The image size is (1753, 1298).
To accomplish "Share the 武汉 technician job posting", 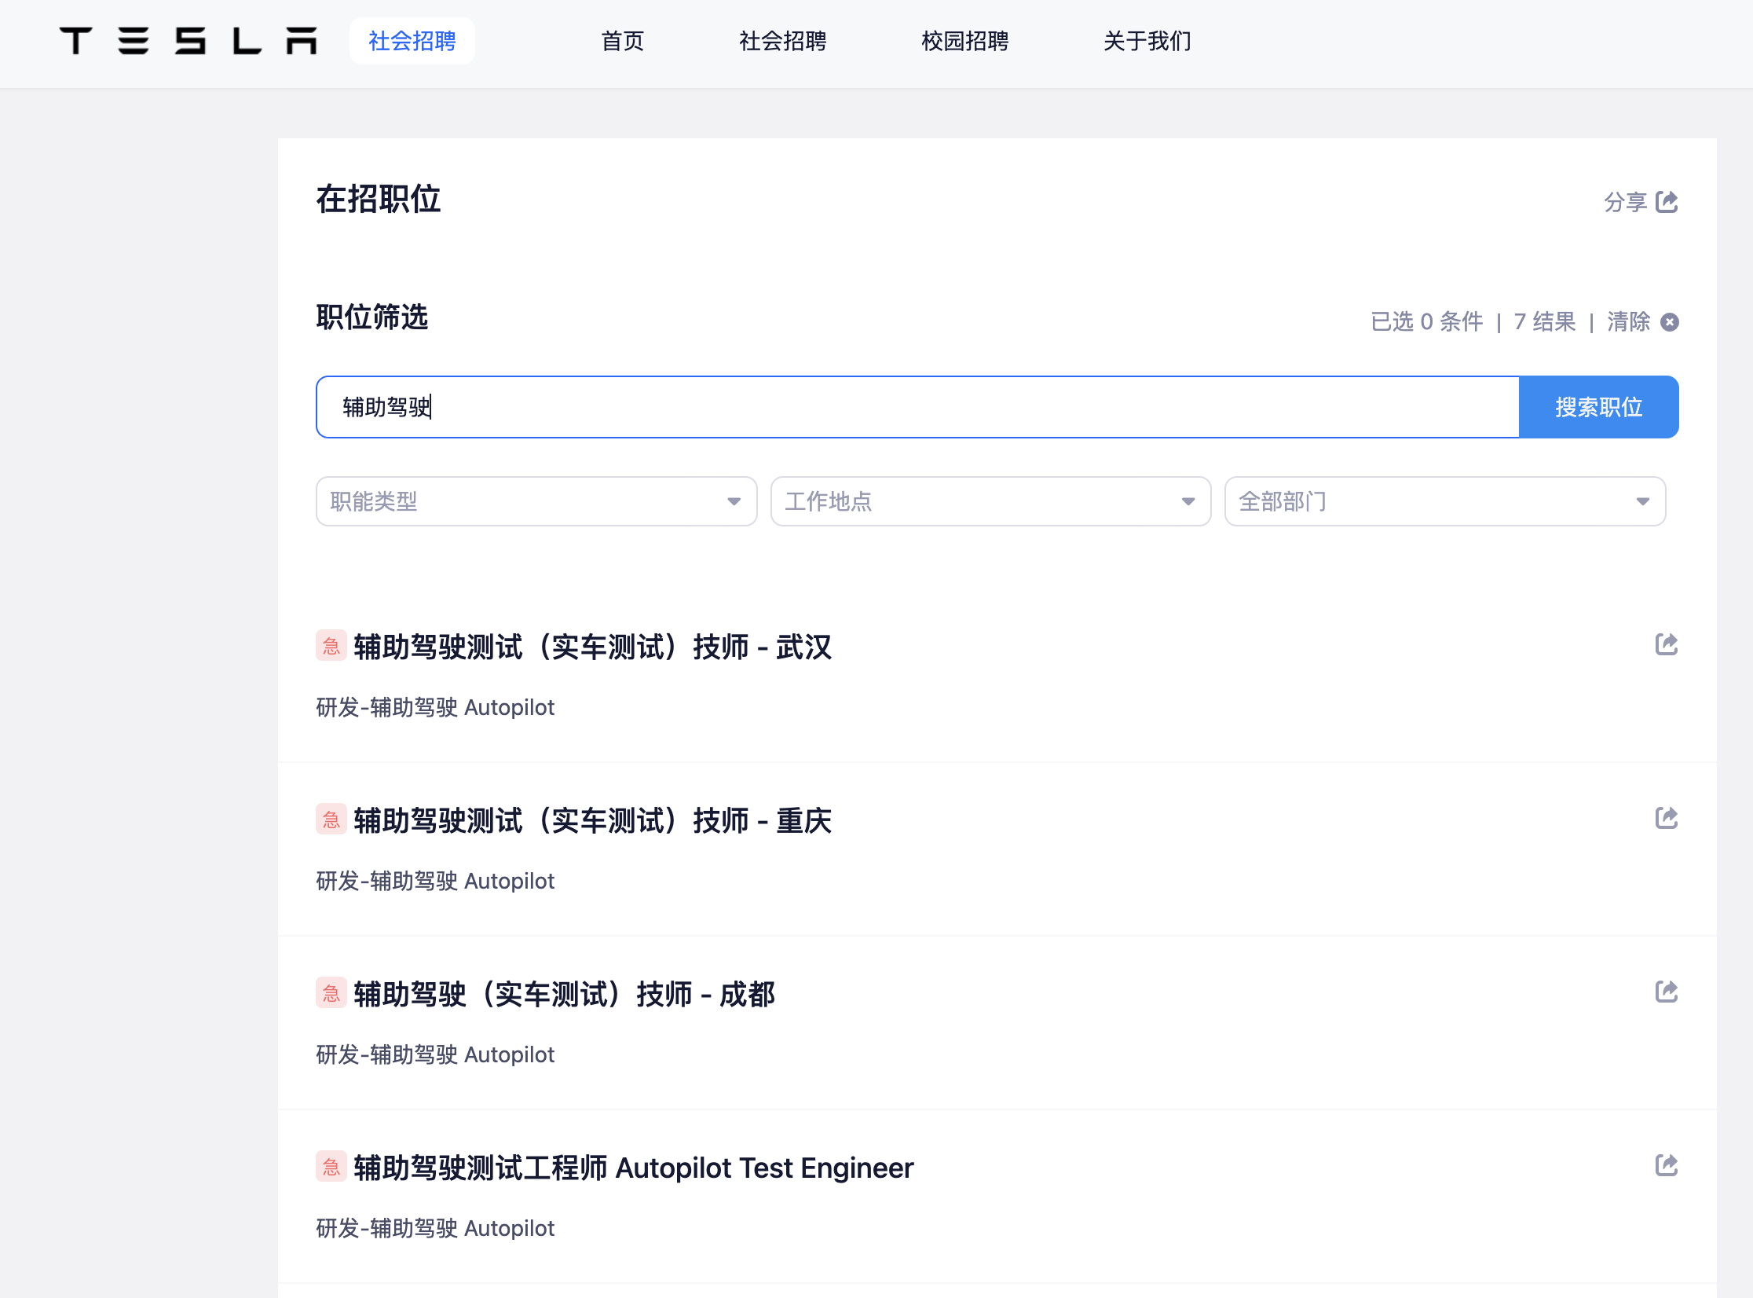I will [1666, 644].
